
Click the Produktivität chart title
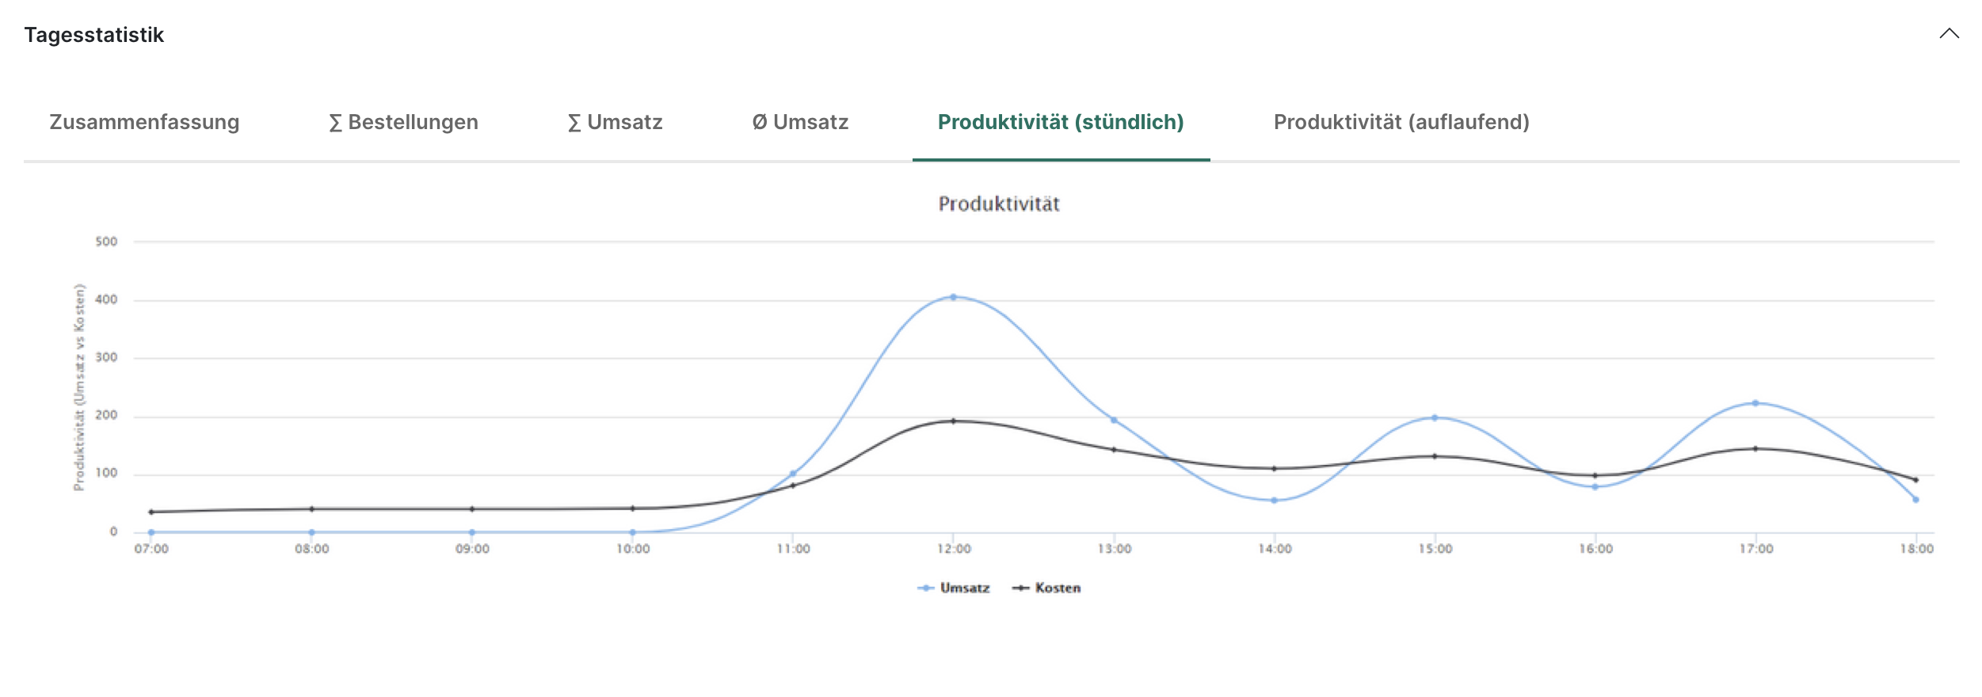click(x=998, y=204)
